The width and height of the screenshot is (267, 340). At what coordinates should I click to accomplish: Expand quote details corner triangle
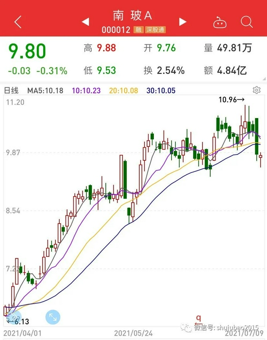tap(264, 79)
